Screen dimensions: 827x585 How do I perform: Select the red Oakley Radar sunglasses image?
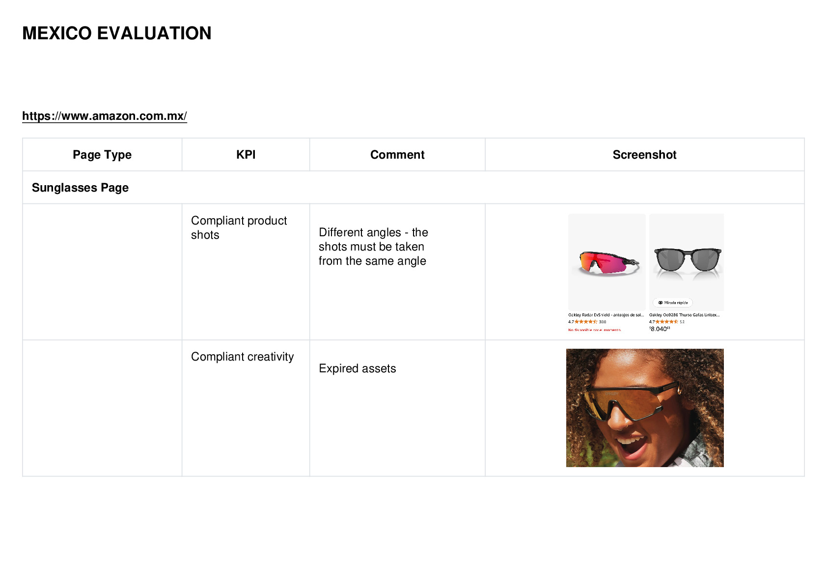point(607,262)
